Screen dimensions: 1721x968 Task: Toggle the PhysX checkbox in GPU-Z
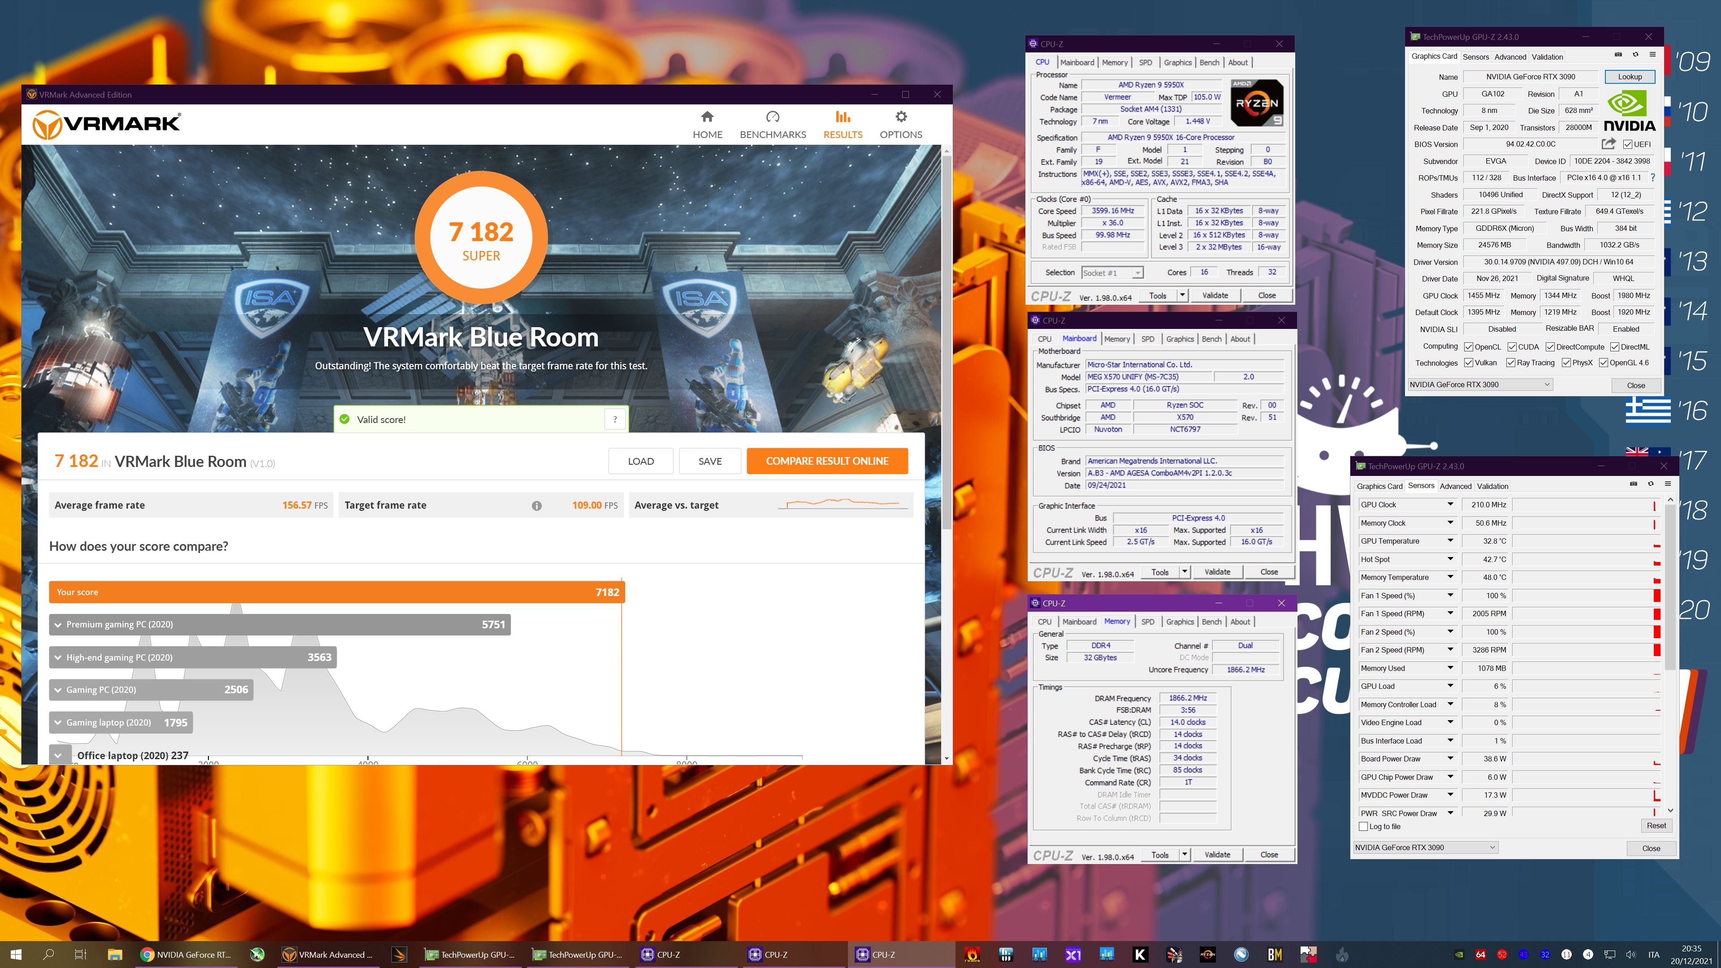pos(1566,363)
